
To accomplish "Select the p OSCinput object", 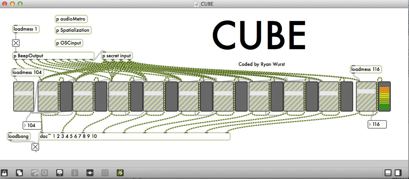I will pos(69,43).
